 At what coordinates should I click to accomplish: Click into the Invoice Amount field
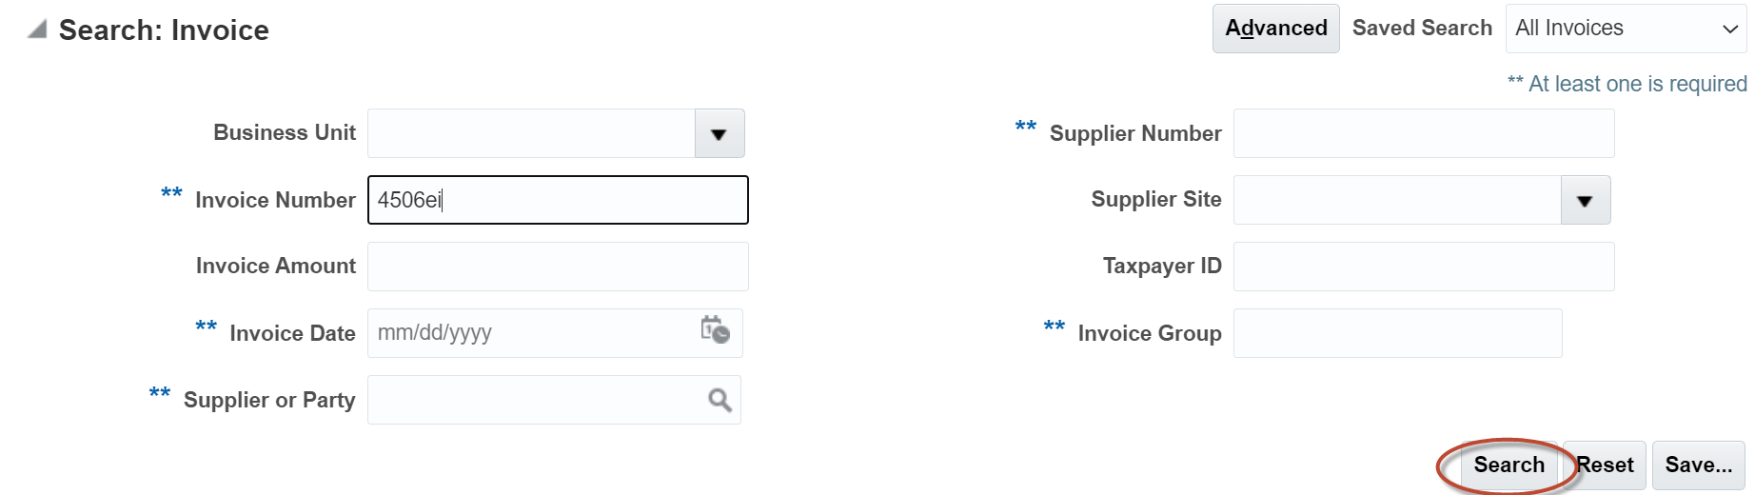click(558, 267)
